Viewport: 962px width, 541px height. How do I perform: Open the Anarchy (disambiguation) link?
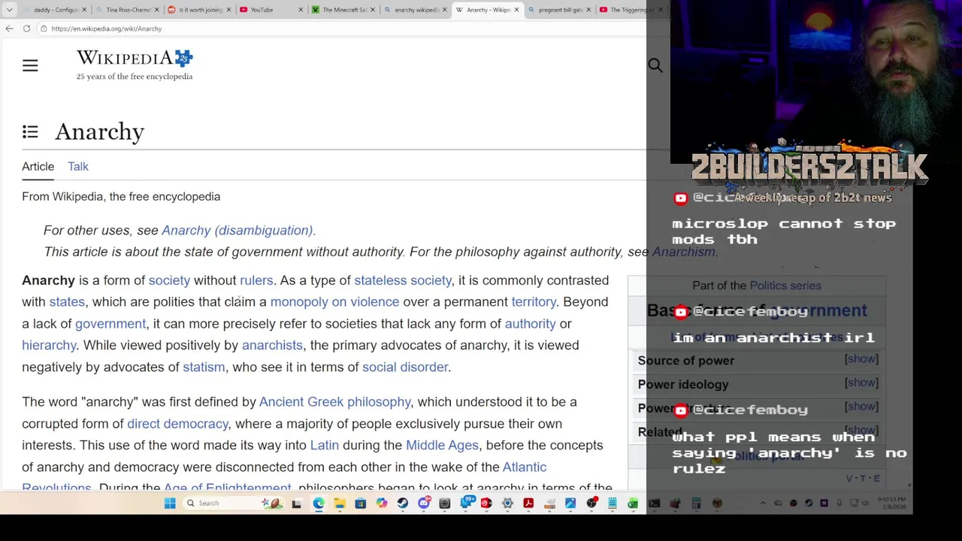(x=237, y=231)
